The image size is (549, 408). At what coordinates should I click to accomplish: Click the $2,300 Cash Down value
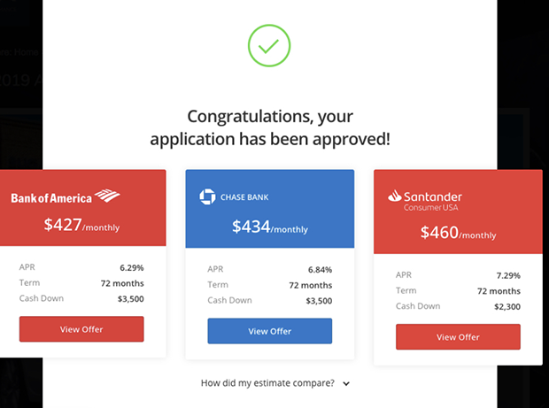click(x=505, y=306)
